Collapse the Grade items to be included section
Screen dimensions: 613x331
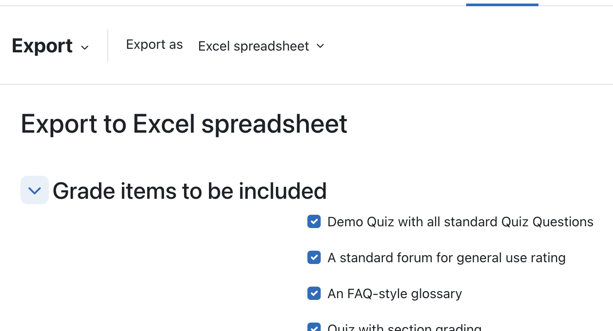35,190
